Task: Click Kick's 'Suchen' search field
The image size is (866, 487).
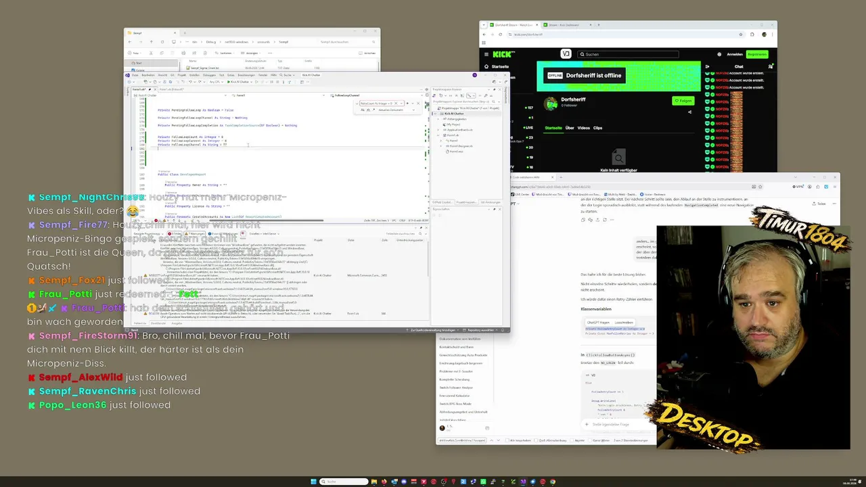Action: [628, 54]
